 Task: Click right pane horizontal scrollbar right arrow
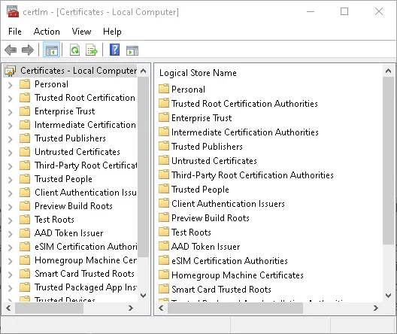pyautogui.click(x=376, y=308)
